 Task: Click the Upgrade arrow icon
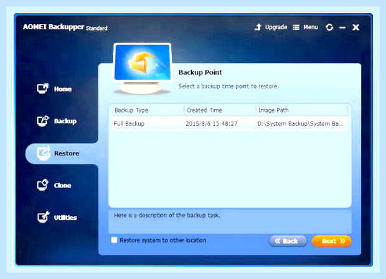(x=258, y=27)
